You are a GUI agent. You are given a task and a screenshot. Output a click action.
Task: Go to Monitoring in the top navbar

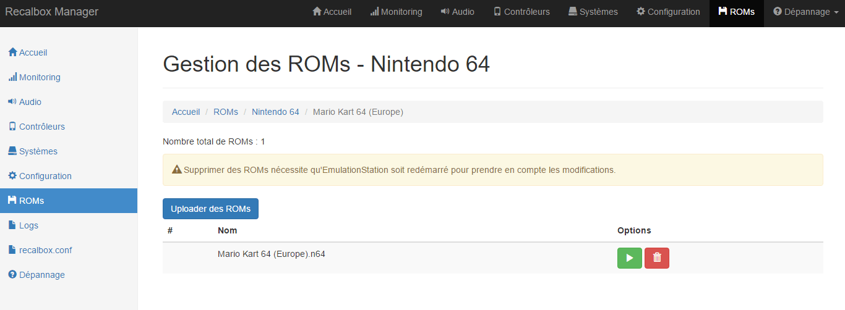point(396,12)
